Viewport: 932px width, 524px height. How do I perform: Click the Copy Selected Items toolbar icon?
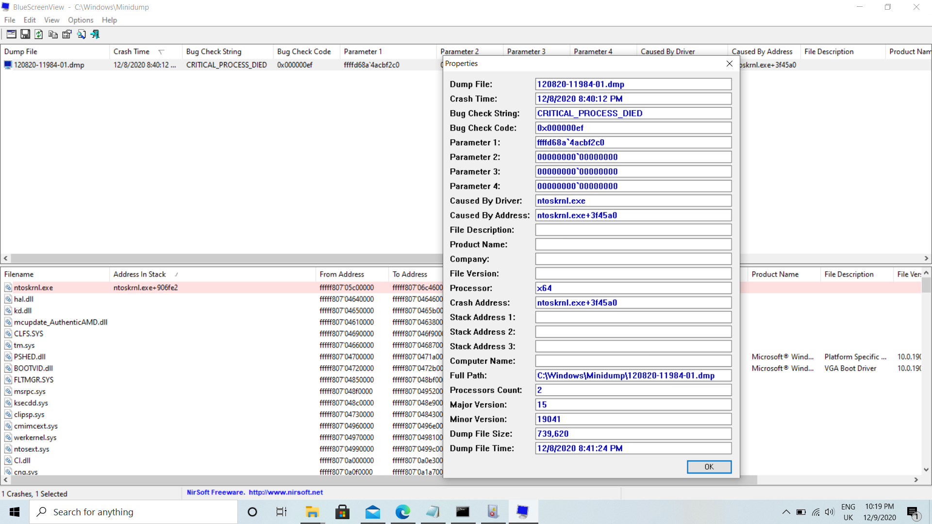coord(53,34)
